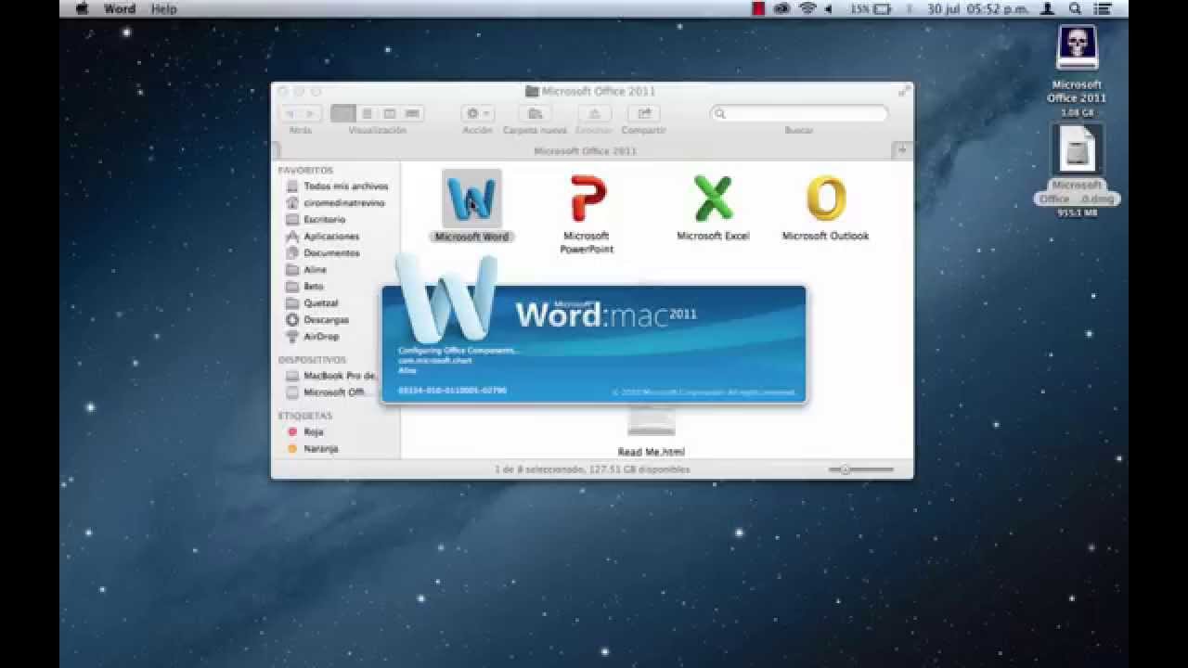Viewport: 1188px width, 668px height.
Task: Click the Buscar search field
Action: pos(799,113)
